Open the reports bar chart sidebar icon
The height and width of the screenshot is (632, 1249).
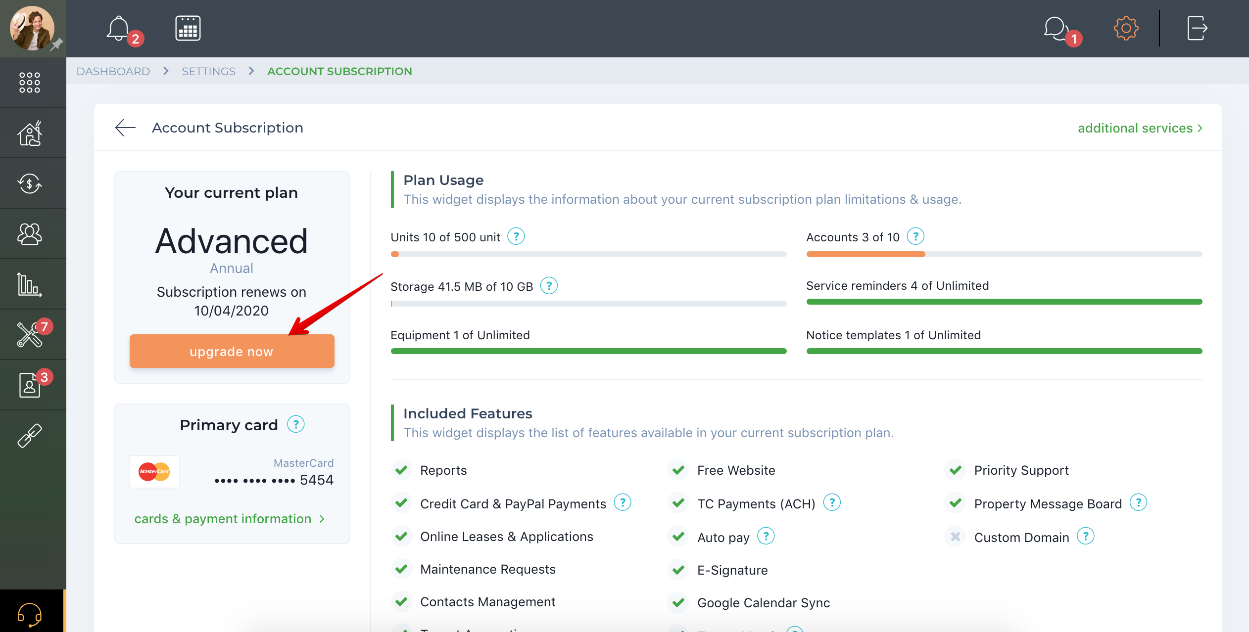pyautogui.click(x=30, y=285)
